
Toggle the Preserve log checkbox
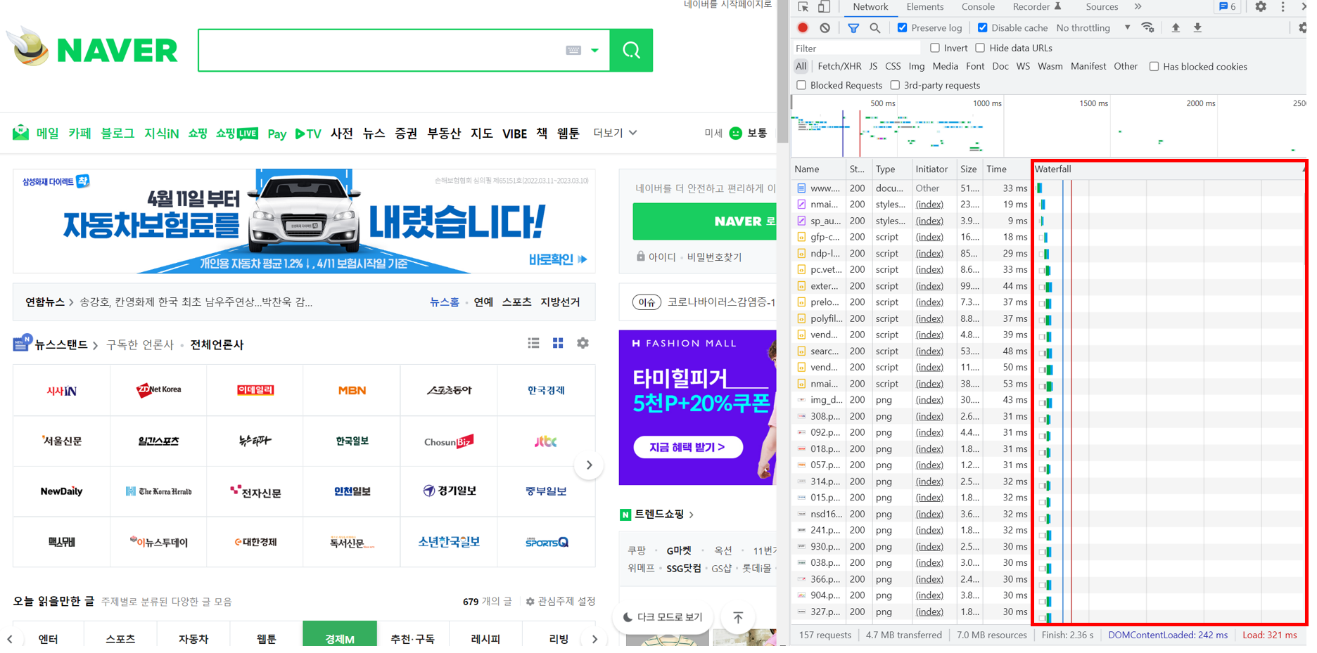[x=902, y=28]
